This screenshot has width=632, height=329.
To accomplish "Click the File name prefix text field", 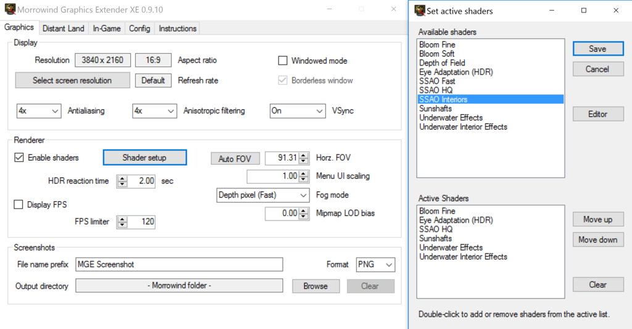I will [x=178, y=264].
